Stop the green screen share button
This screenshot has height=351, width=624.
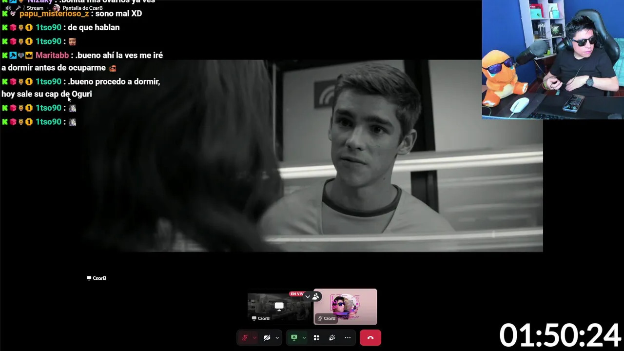point(294,338)
